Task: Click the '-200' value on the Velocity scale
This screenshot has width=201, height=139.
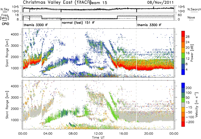Action: (189, 122)
